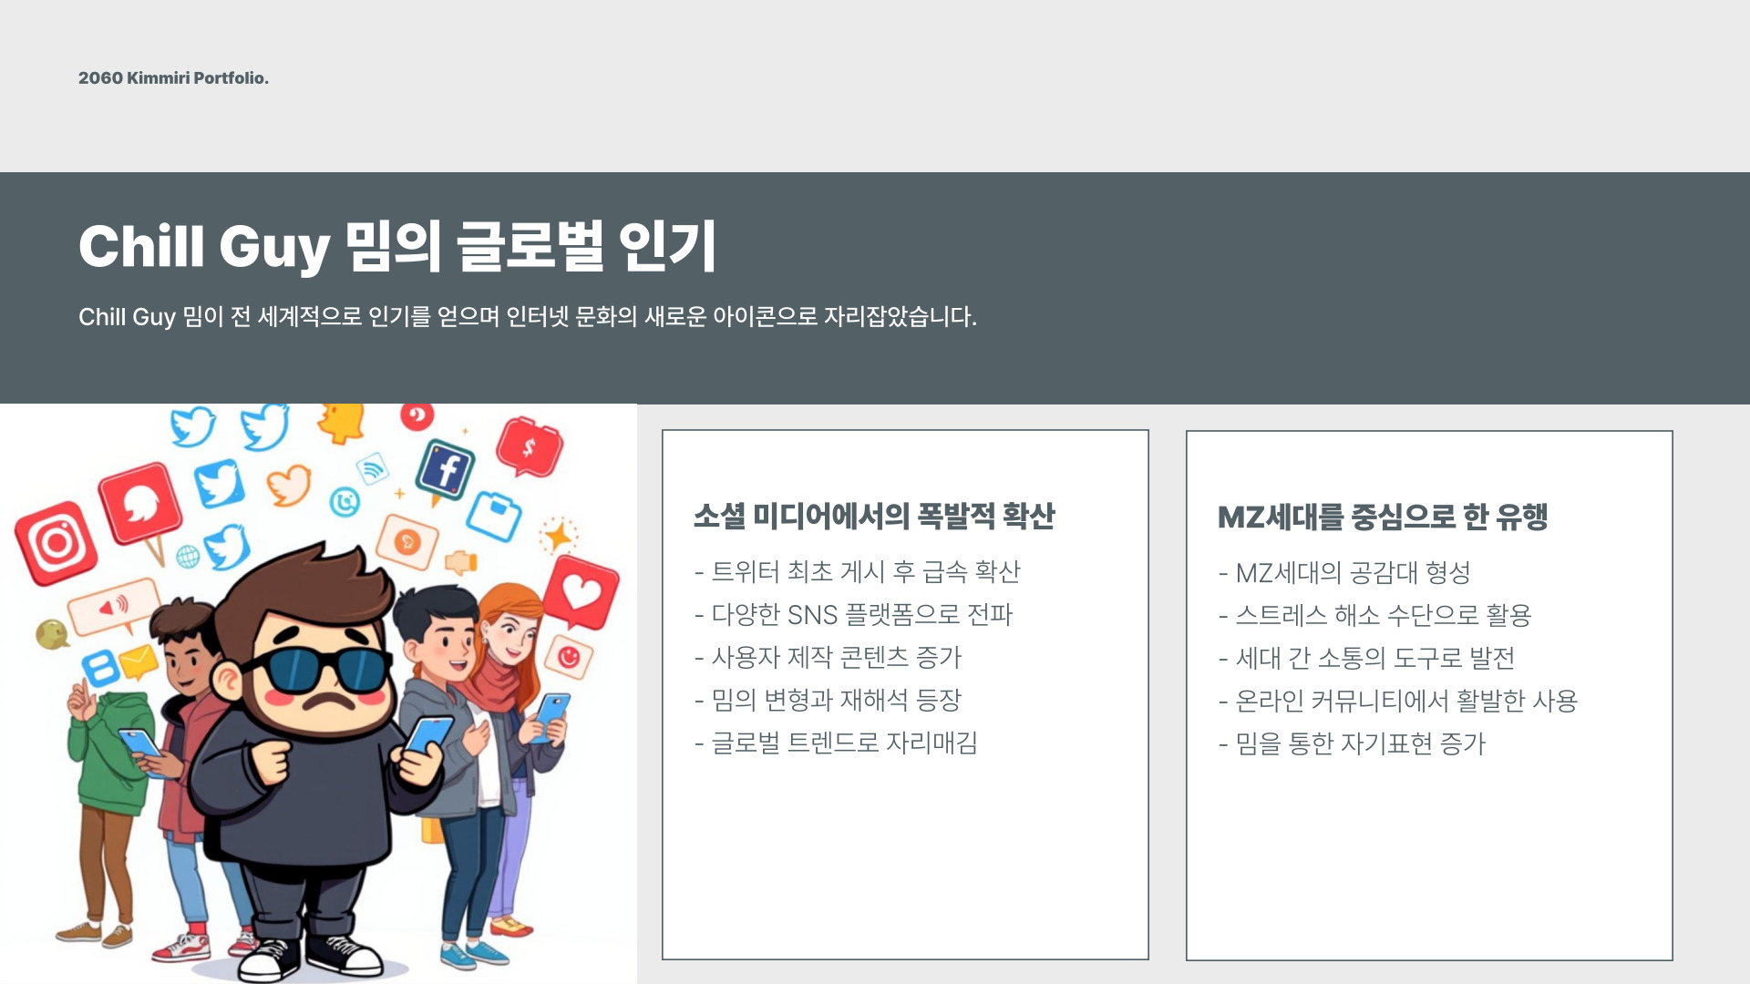Click the red smiley face icon
Image resolution: width=1750 pixels, height=984 pixels.
point(569,656)
